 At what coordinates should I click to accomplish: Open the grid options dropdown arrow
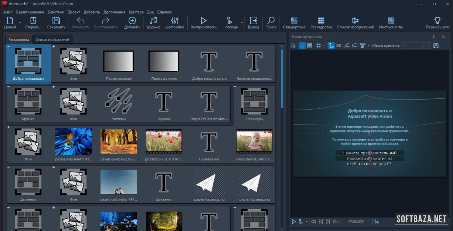point(324,45)
